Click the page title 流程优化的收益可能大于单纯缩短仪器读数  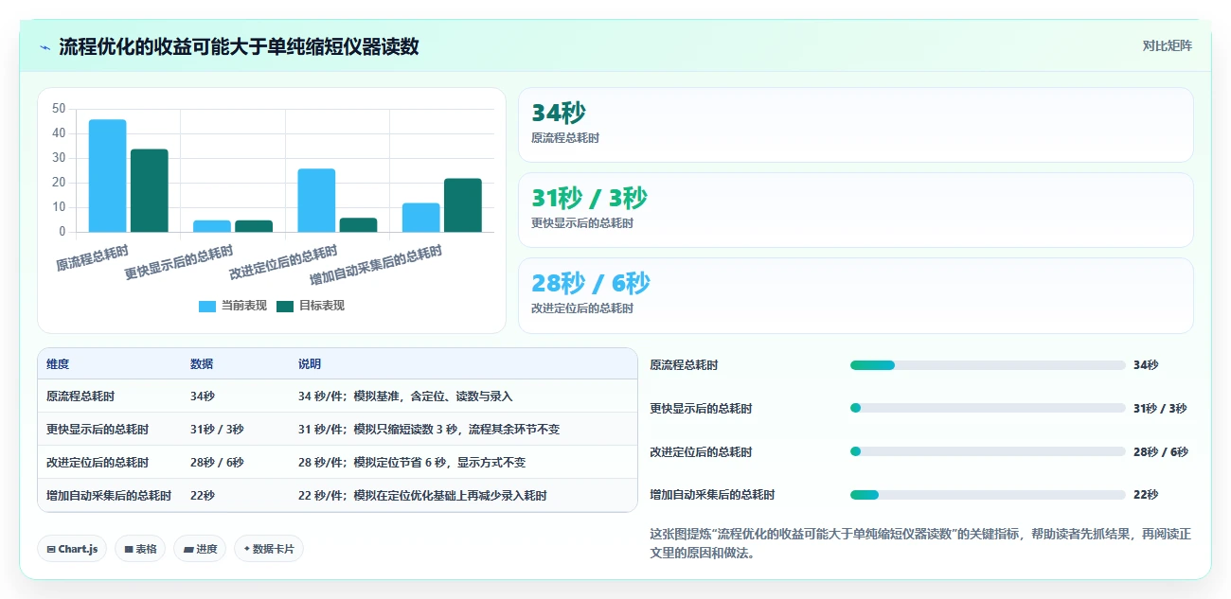click(x=239, y=46)
